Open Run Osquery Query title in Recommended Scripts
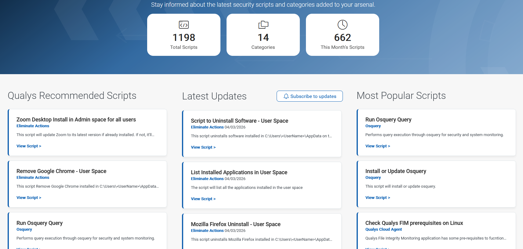 [x=39, y=223]
